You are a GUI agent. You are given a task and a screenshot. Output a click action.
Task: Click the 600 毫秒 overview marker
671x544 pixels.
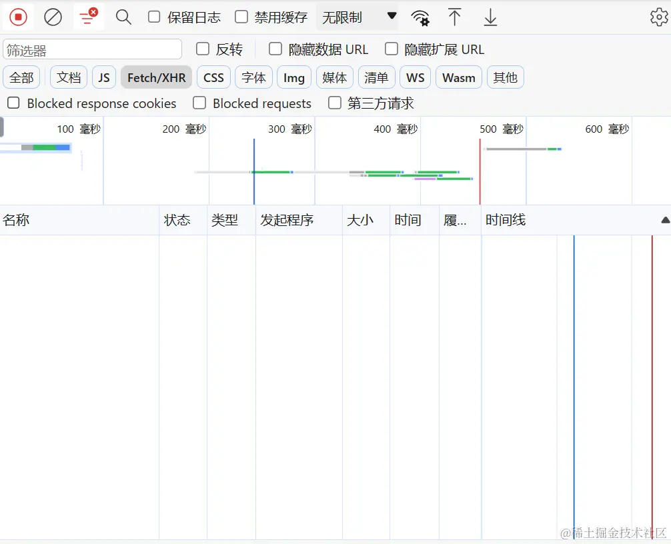607,129
